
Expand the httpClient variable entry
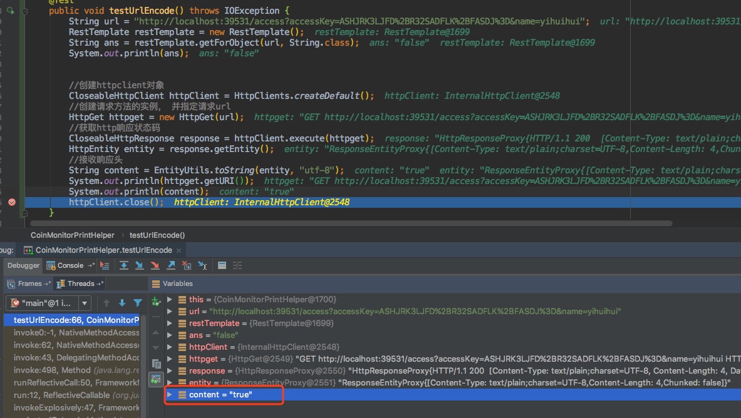[x=169, y=347]
